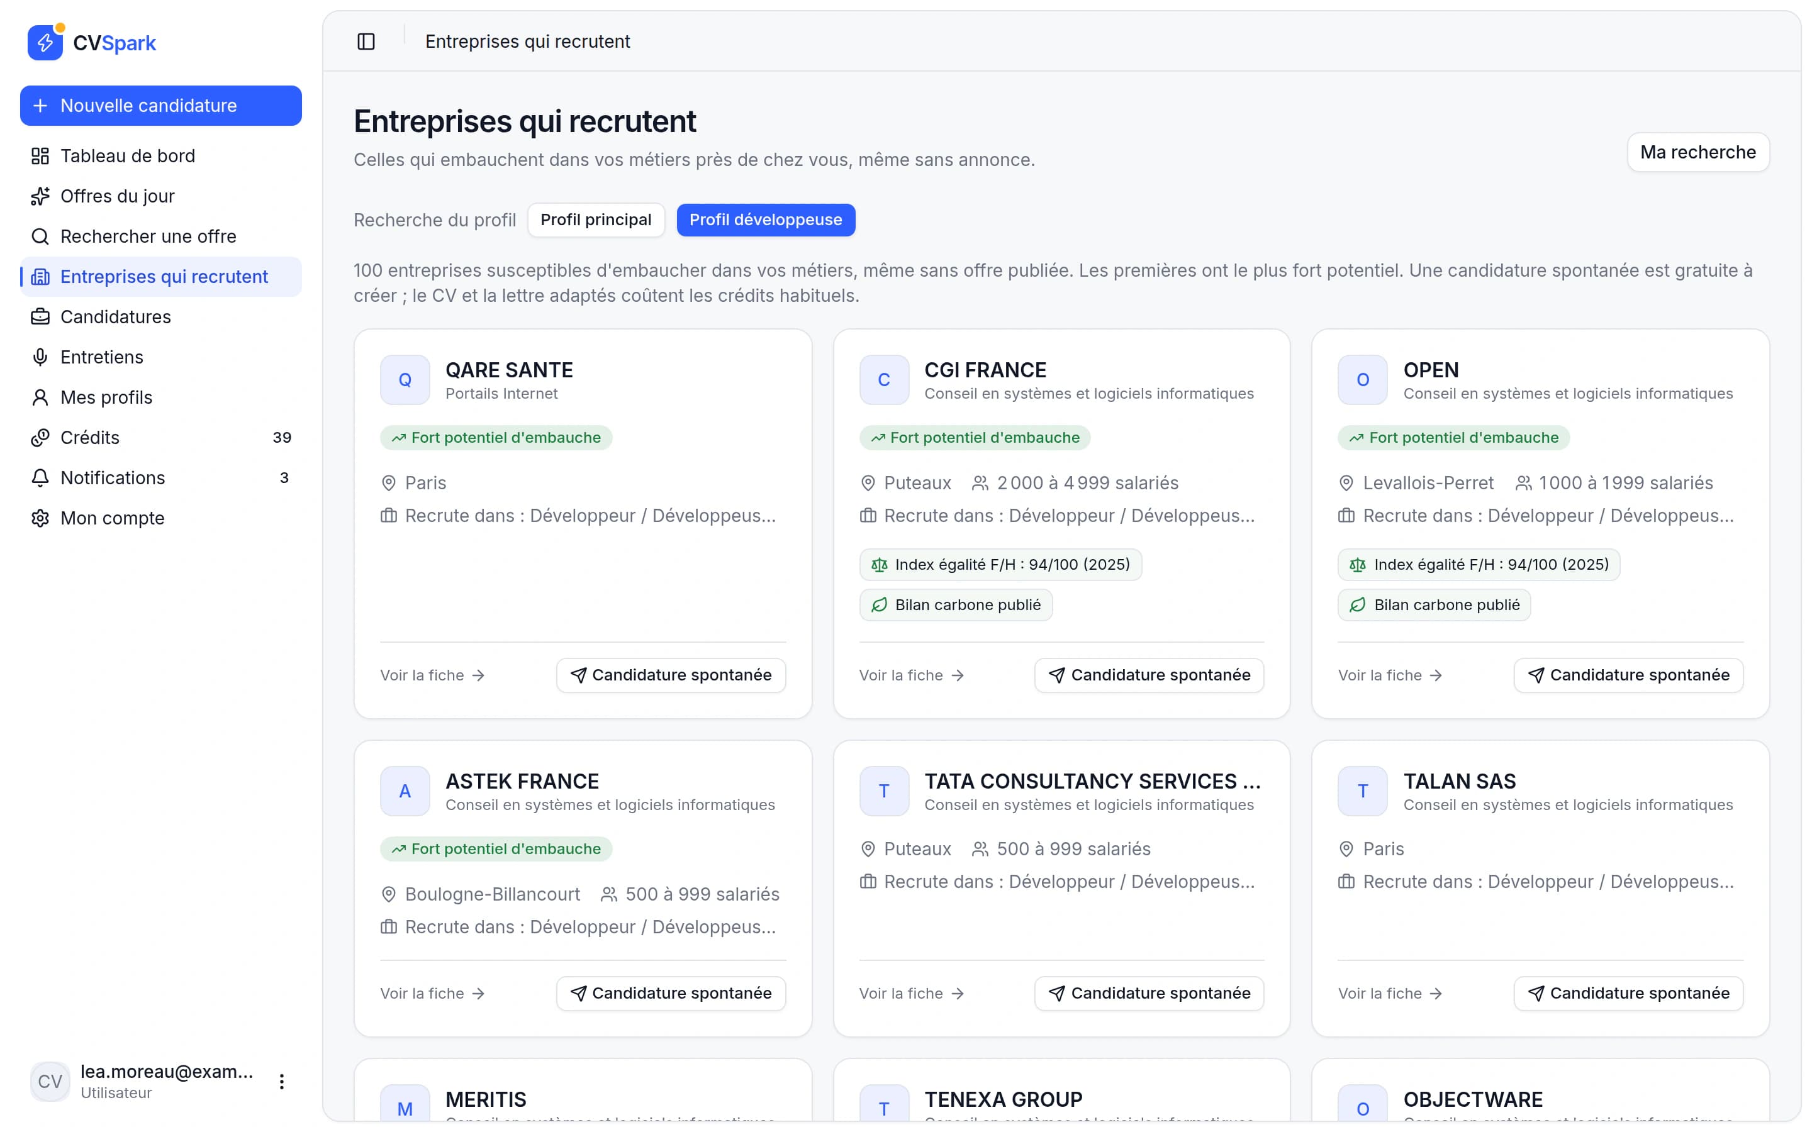The height and width of the screenshot is (1132, 1812).
Task: Click the Nouvelle candidature button
Action: [x=161, y=106]
